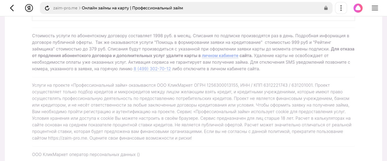Go back with the left arrow
This screenshot has height=161, width=387.
click(12, 8)
